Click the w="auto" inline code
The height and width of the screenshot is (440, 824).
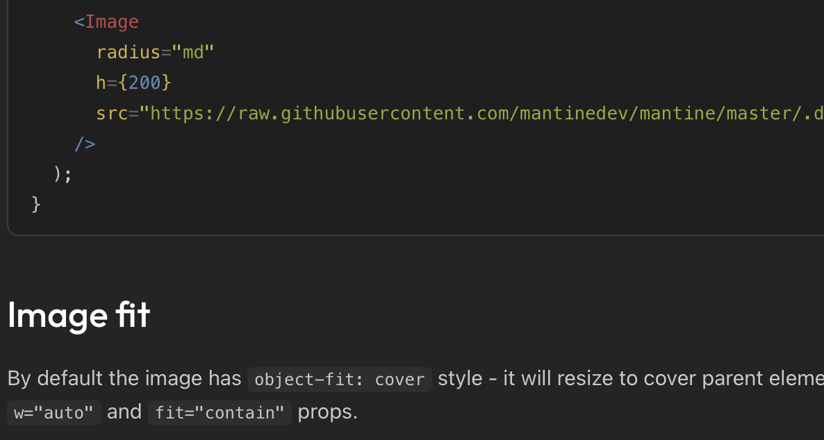pos(54,413)
